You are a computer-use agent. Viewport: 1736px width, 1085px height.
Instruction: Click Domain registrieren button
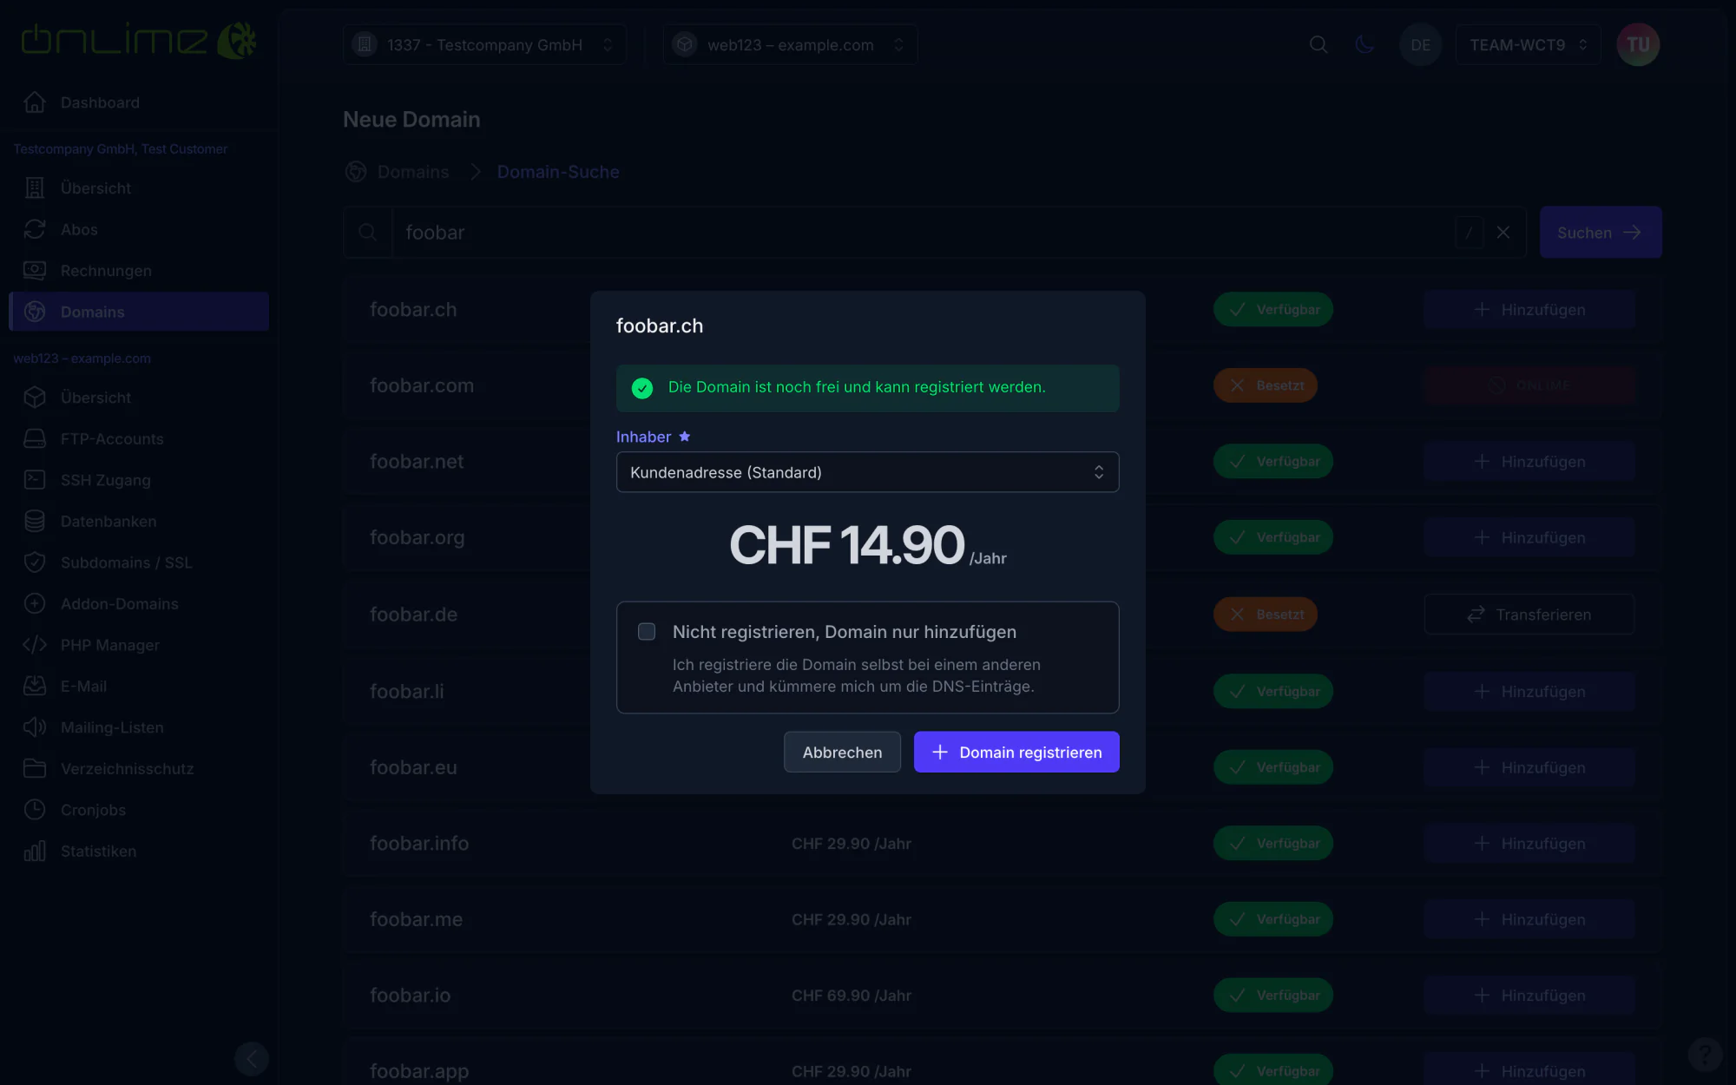click(1016, 752)
